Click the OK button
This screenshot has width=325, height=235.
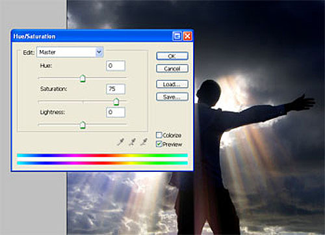[172, 56]
